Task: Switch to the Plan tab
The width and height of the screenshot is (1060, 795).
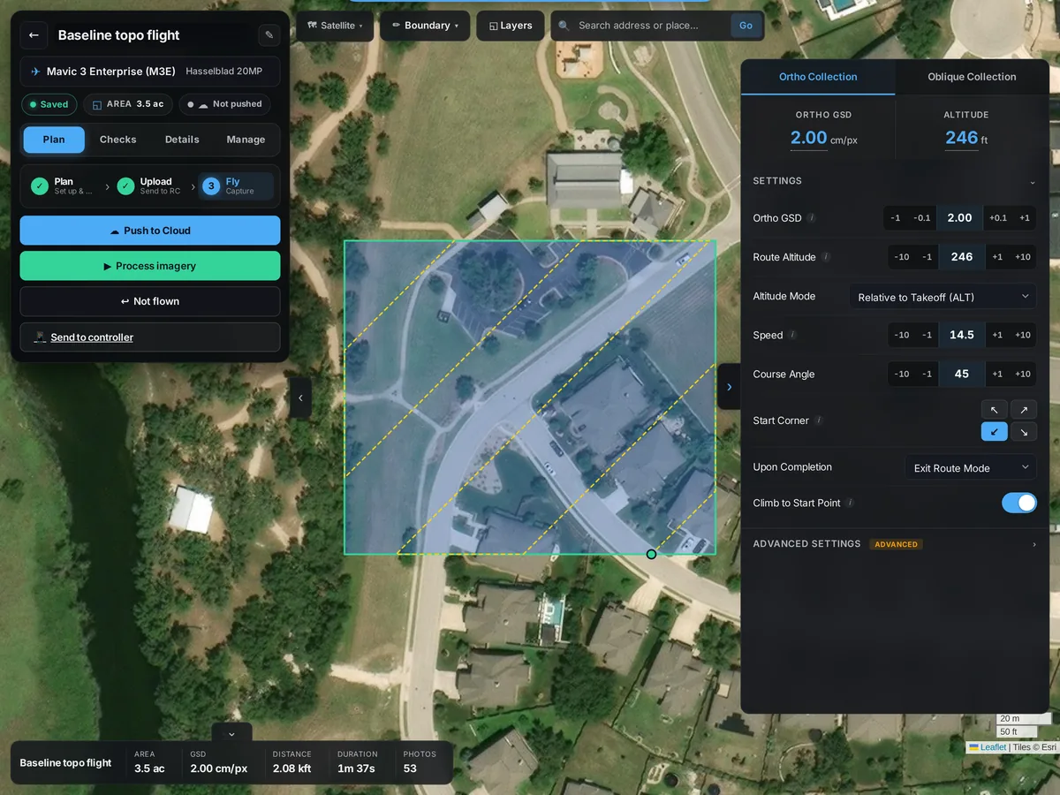Action: (54, 140)
